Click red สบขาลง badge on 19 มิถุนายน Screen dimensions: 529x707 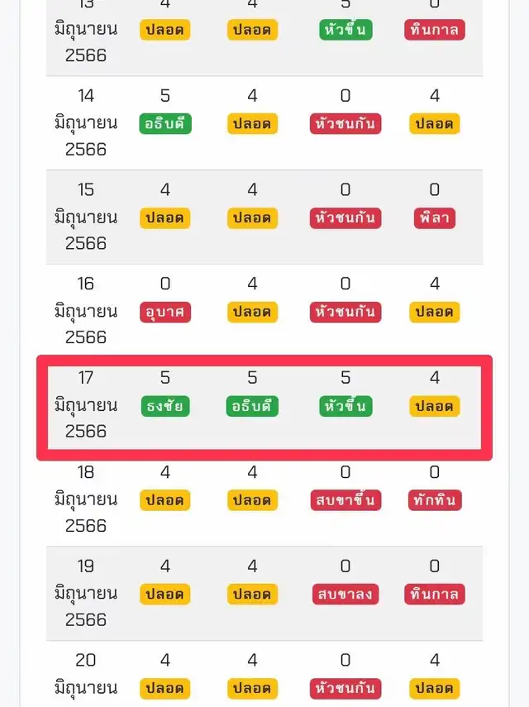[x=346, y=594]
